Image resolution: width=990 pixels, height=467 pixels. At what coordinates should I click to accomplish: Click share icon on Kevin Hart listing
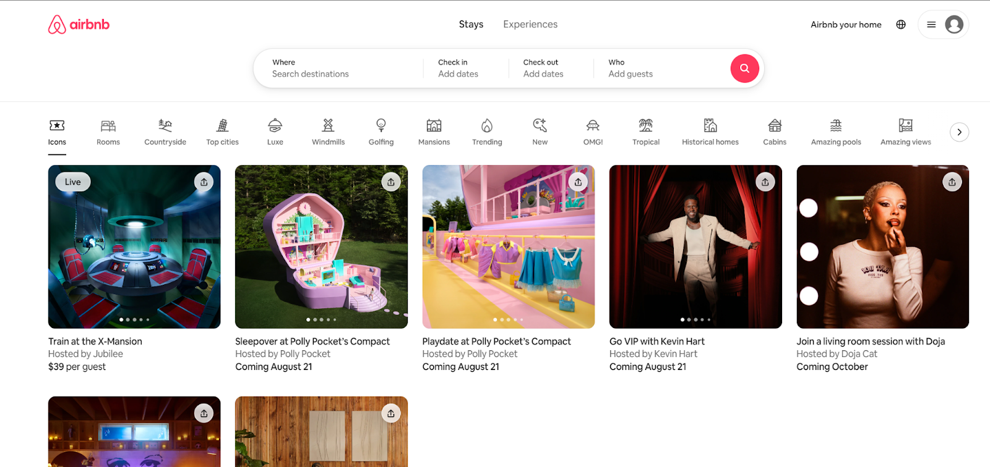click(x=765, y=182)
